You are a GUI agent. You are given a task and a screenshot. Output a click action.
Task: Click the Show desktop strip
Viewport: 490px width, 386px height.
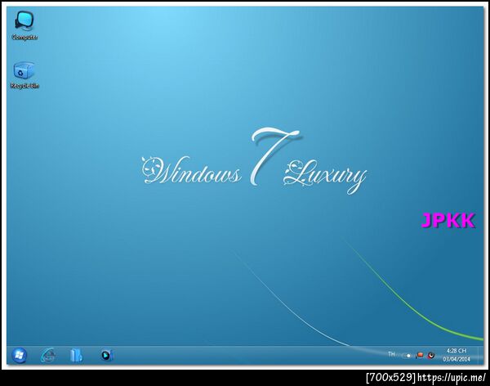[481, 356]
